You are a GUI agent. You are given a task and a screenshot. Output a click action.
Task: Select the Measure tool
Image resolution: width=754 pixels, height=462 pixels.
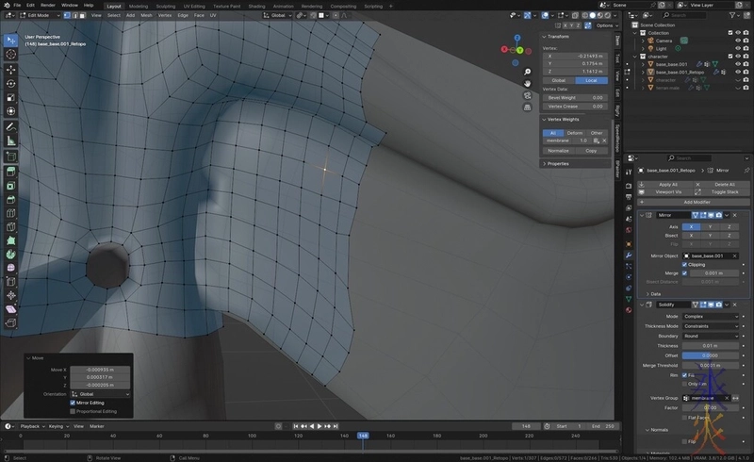coord(10,140)
